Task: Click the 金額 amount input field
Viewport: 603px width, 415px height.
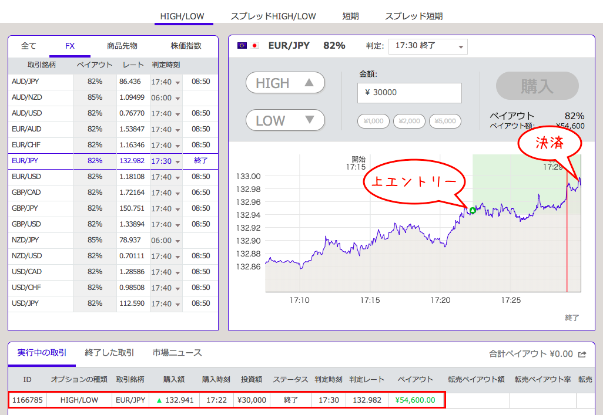Action: [x=409, y=93]
